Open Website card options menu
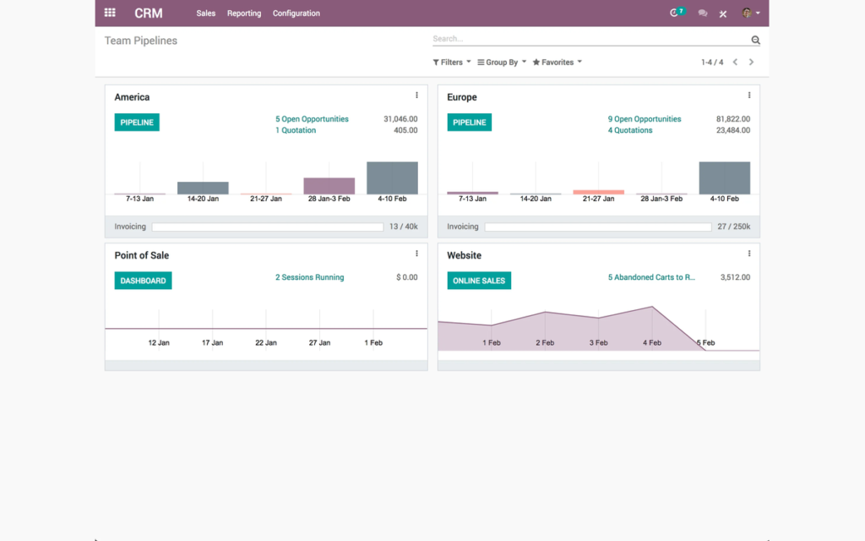This screenshot has width=865, height=541. click(x=749, y=254)
